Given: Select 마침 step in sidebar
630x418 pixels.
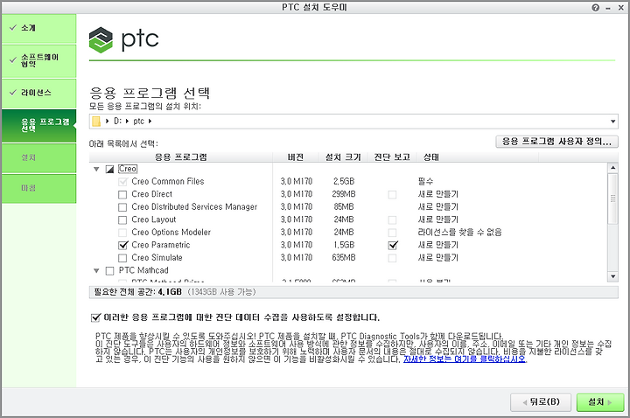Looking at the screenshot, I should 39,188.
